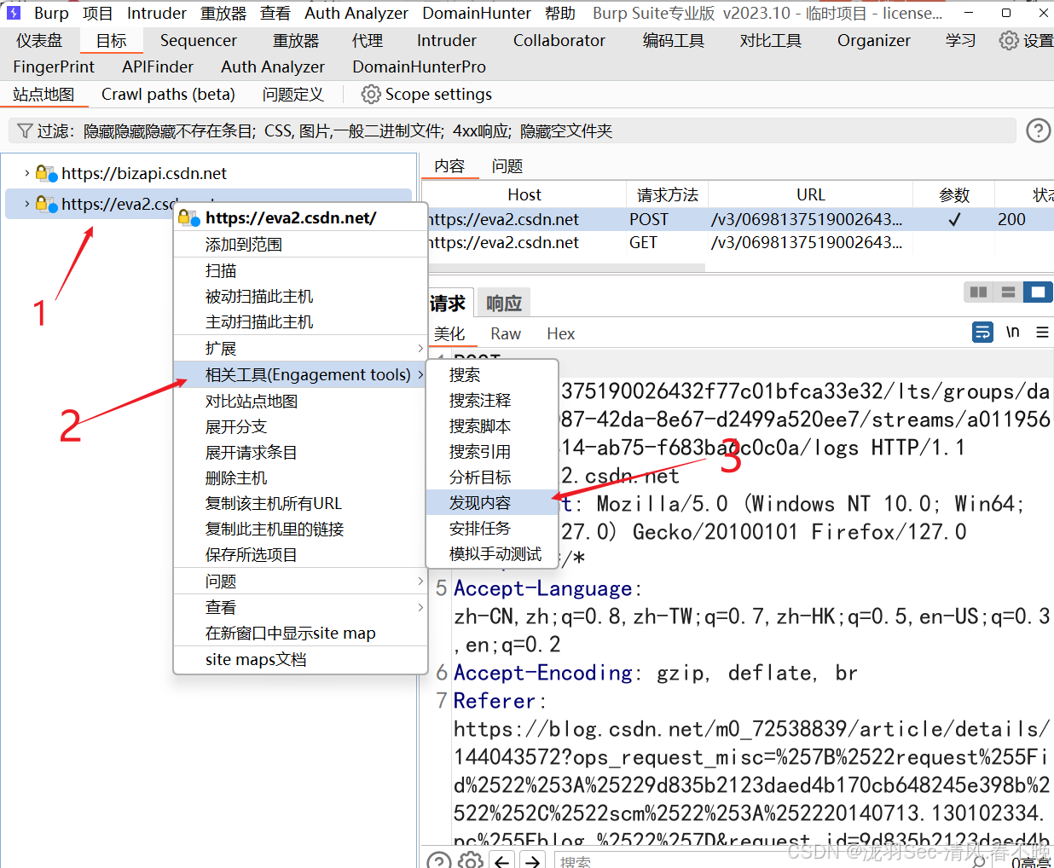Viewport: 1054px width, 868px height.
Task: Switch to side-by-side split layout
Action: [978, 292]
